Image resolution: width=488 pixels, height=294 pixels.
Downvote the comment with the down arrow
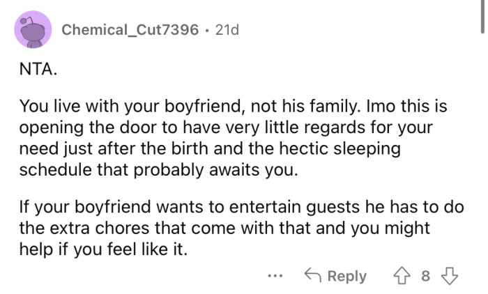click(450, 276)
